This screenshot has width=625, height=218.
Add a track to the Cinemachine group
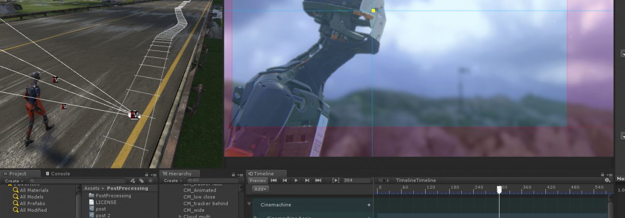[369, 205]
